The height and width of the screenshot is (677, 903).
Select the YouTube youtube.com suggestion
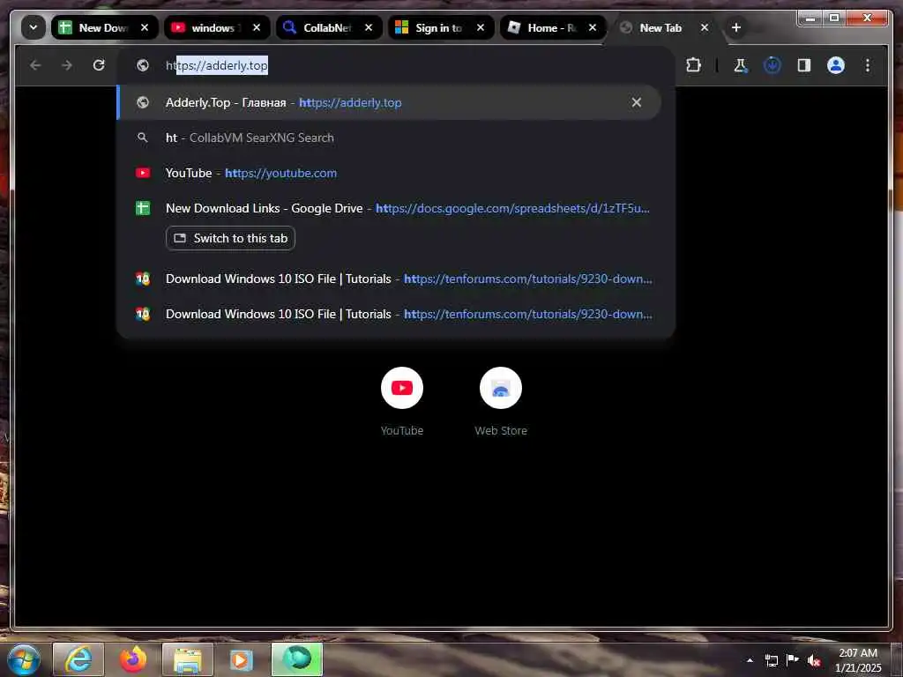click(389, 173)
